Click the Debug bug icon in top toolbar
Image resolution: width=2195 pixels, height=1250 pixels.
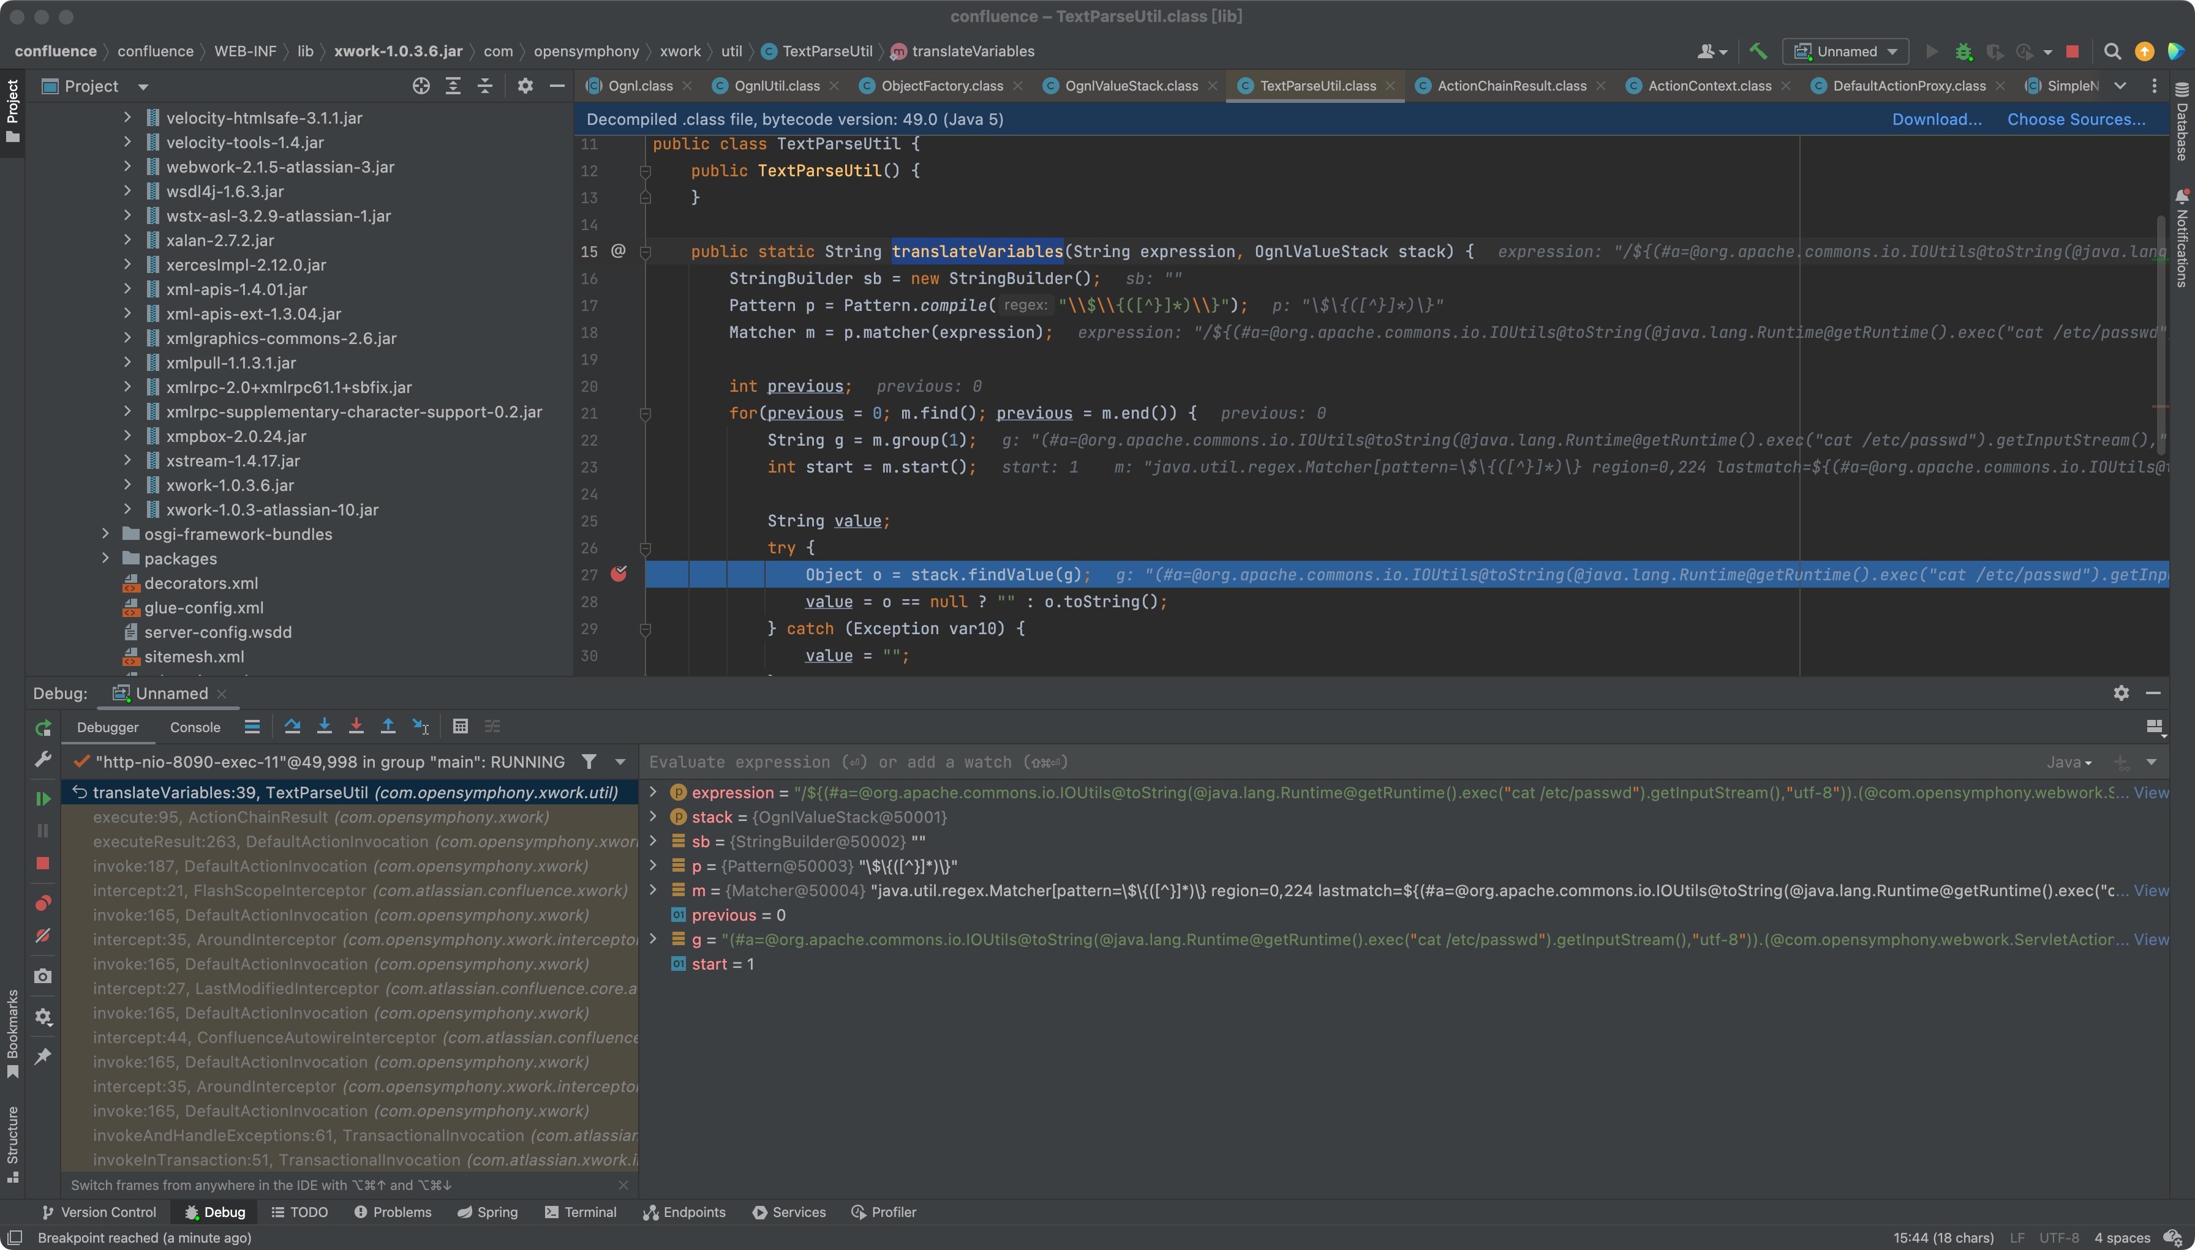tap(1963, 51)
